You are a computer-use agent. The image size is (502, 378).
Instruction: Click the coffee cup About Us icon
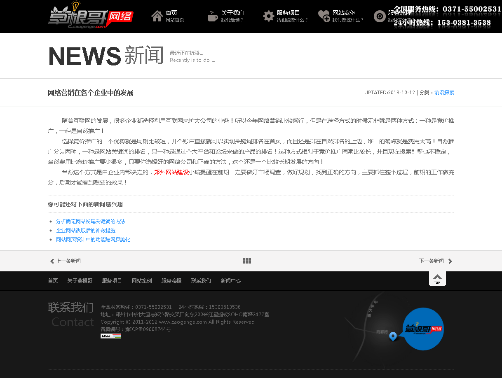pyautogui.click(x=213, y=16)
